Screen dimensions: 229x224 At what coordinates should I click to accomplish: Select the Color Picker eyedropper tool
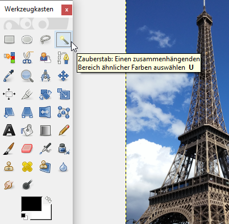(9, 76)
